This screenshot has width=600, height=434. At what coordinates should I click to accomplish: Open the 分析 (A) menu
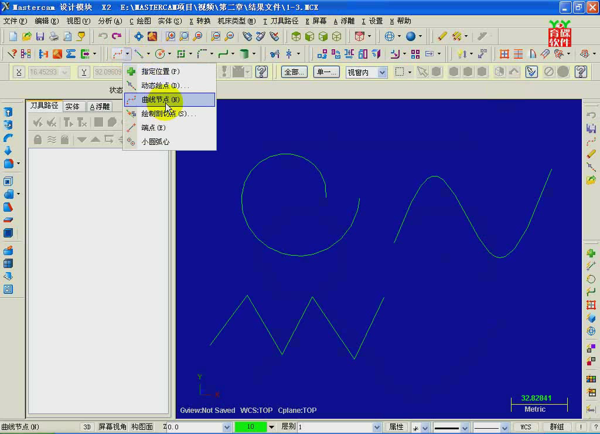click(110, 21)
